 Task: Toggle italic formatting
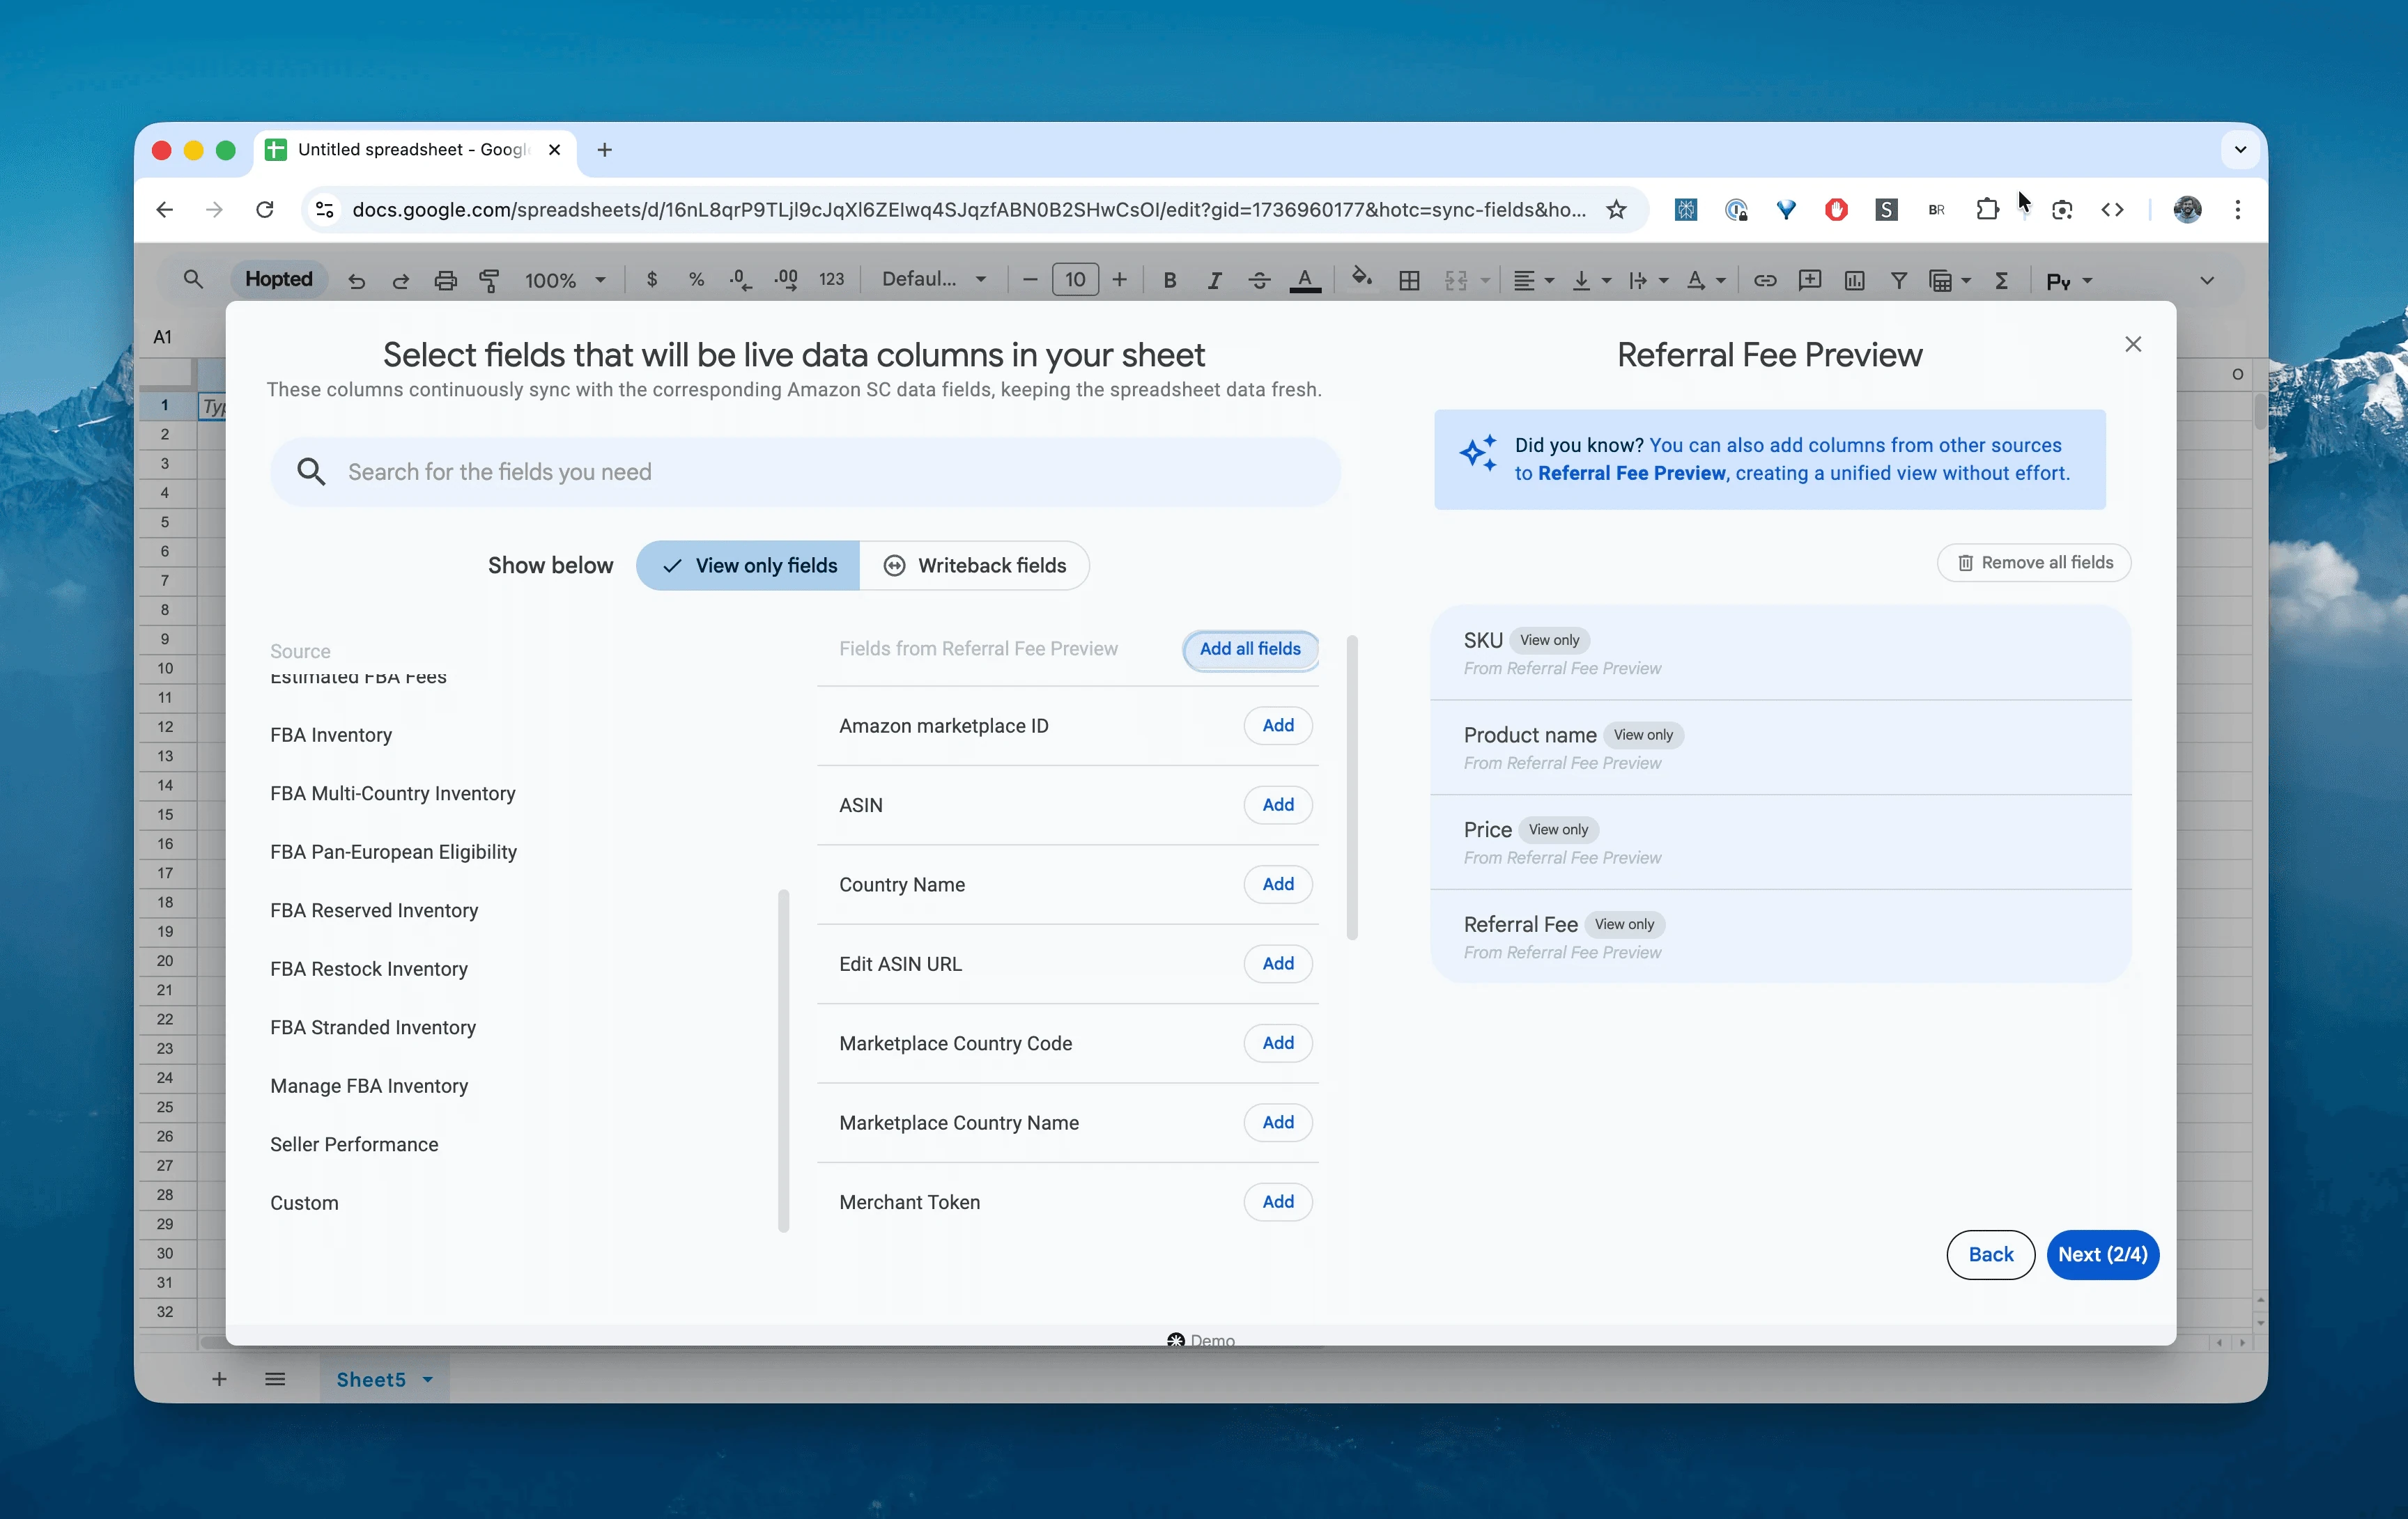click(1214, 281)
